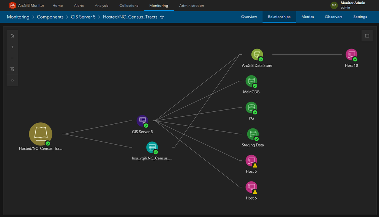Click the PG label text
Screen dimensions: 379x217
coord(251,119)
